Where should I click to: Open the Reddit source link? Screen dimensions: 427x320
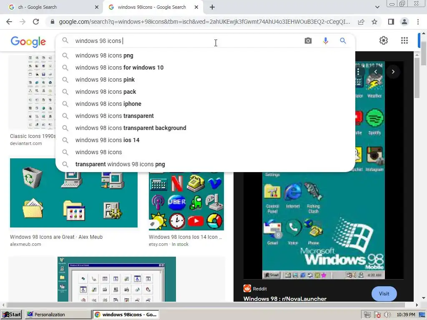(x=255, y=288)
